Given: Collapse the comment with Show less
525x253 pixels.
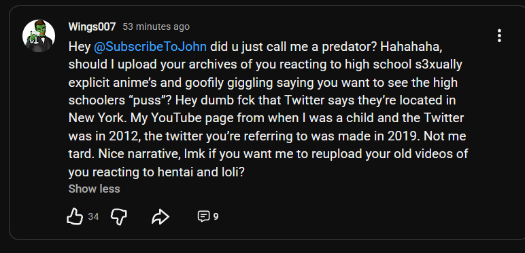Looking at the screenshot, I should [94, 189].
